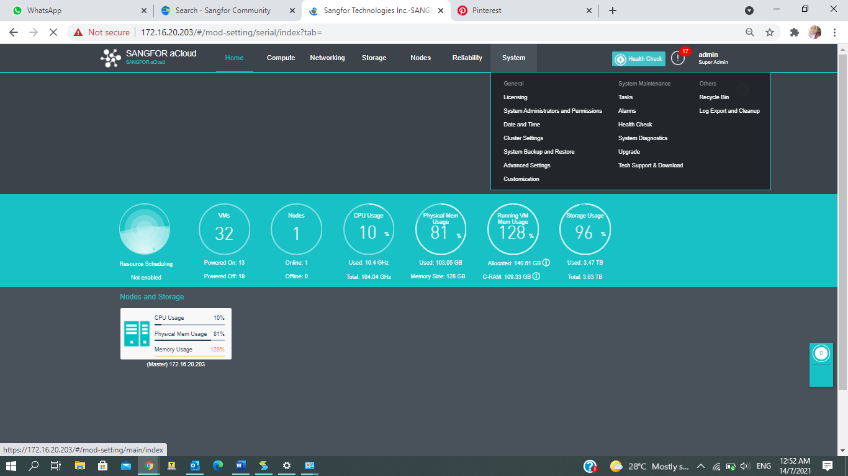Switch to the Pinterest browser tab
The image size is (848, 476).
(x=525, y=11)
